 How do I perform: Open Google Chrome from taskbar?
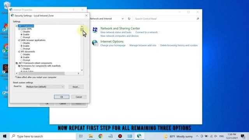100,136
